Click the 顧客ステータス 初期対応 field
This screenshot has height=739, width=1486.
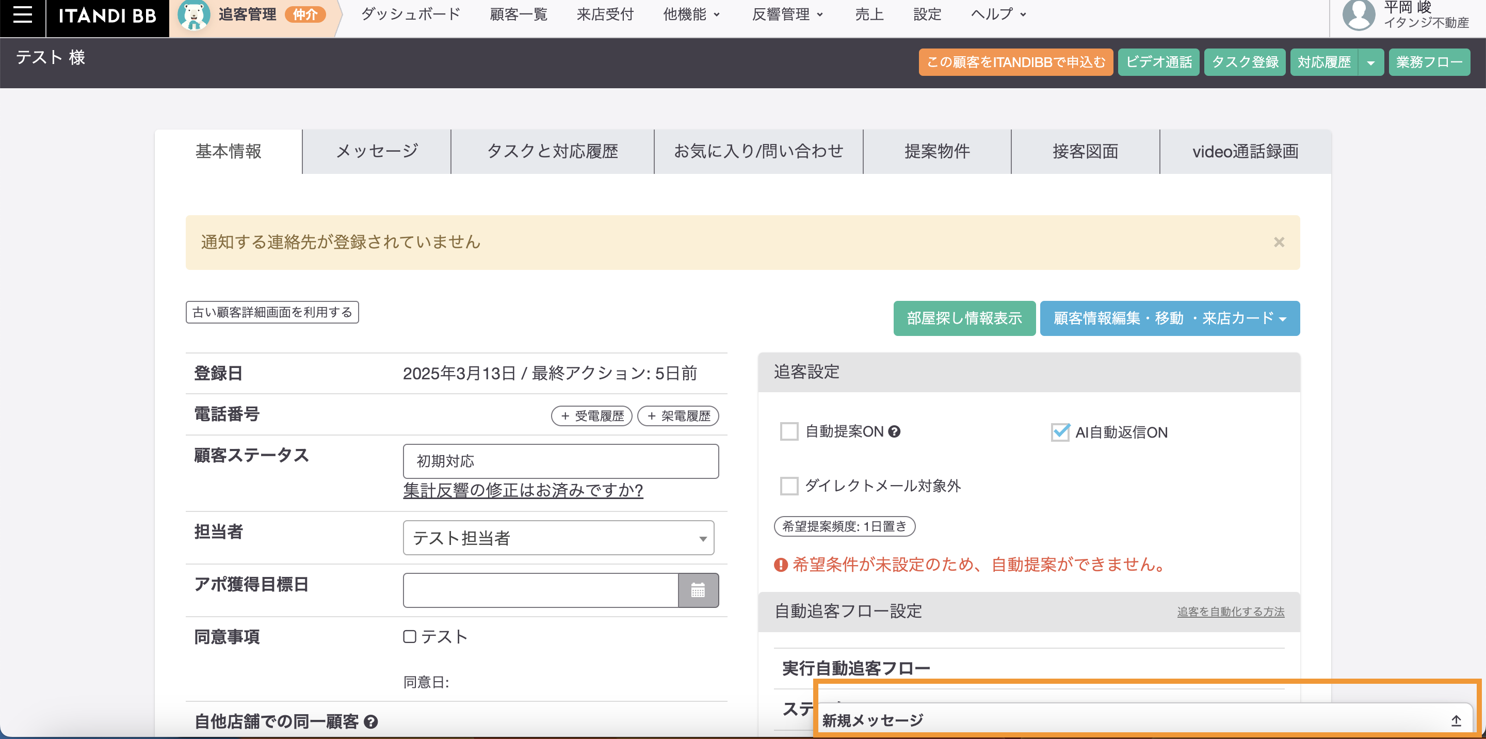pos(560,461)
